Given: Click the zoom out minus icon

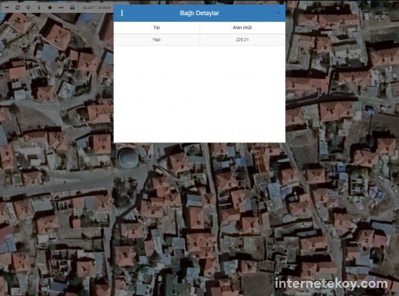Looking at the screenshot, I should (7, 8).
